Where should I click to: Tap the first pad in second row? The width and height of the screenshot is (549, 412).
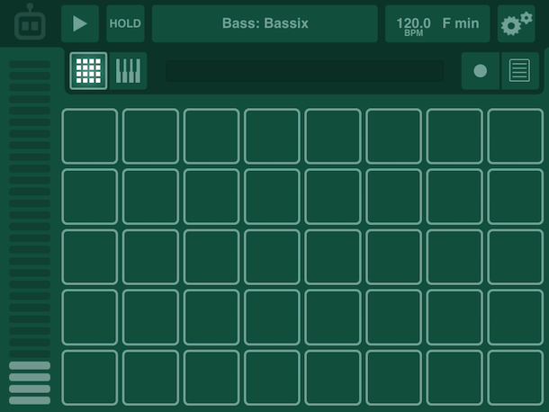89,196
